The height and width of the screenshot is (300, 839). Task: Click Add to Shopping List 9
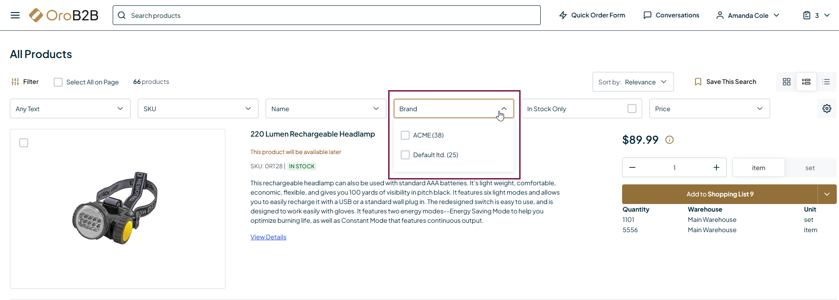click(x=719, y=194)
